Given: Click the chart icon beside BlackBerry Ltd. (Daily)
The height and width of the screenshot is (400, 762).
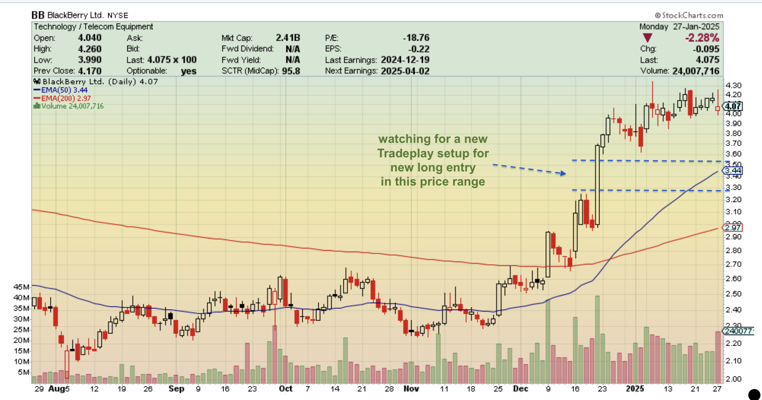Looking at the screenshot, I should (36, 82).
